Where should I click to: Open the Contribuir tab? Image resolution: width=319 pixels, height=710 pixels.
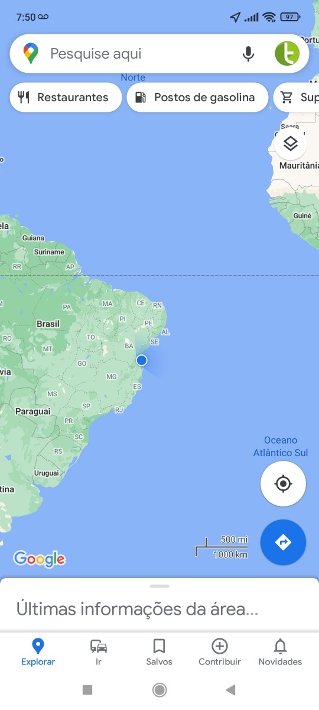pos(220,651)
